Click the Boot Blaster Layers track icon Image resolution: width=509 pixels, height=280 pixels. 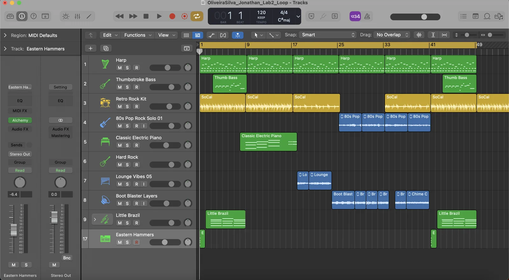tap(105, 200)
